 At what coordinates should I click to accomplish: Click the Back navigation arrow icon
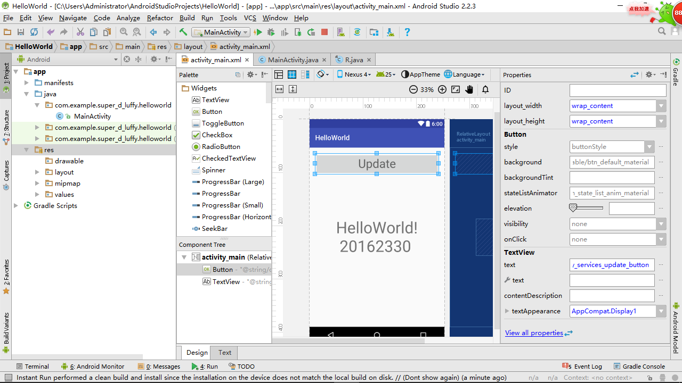[x=153, y=32]
